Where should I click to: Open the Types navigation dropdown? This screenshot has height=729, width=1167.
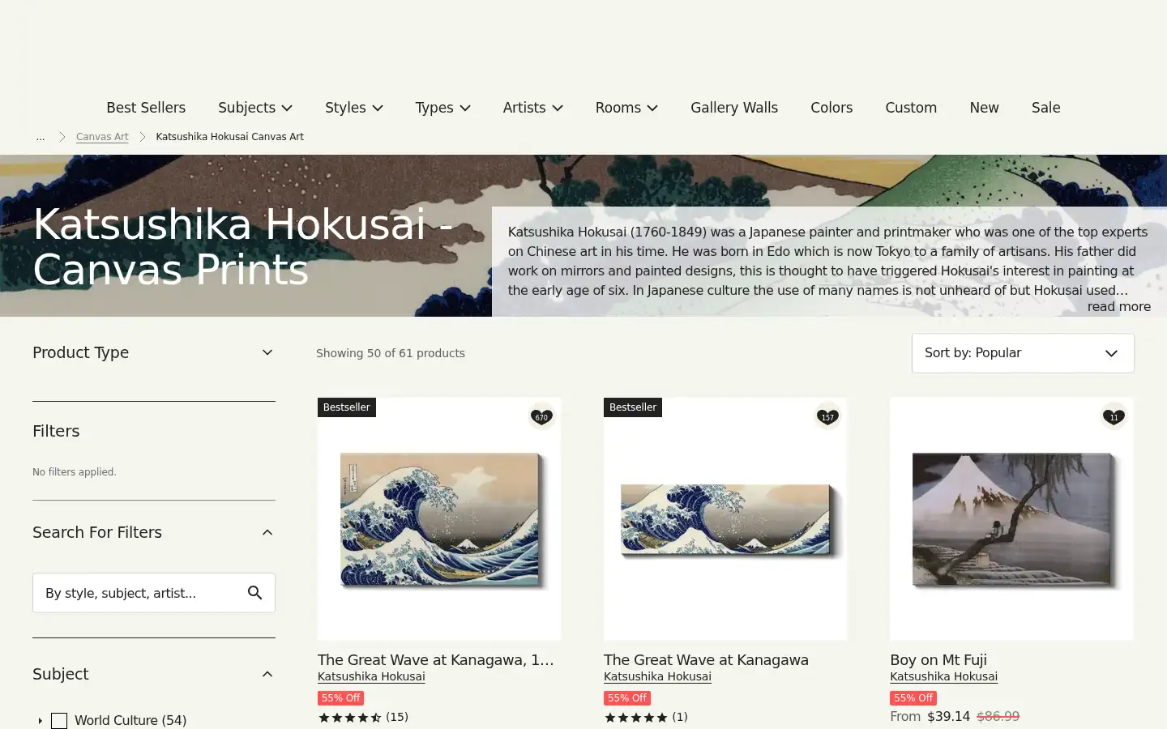[x=442, y=108]
